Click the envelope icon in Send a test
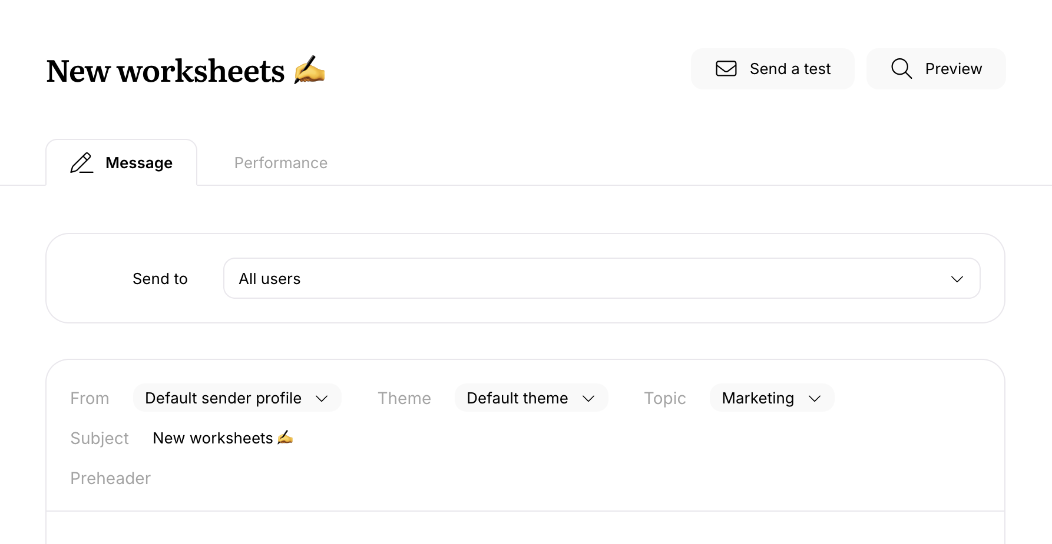The width and height of the screenshot is (1052, 544). pos(726,69)
